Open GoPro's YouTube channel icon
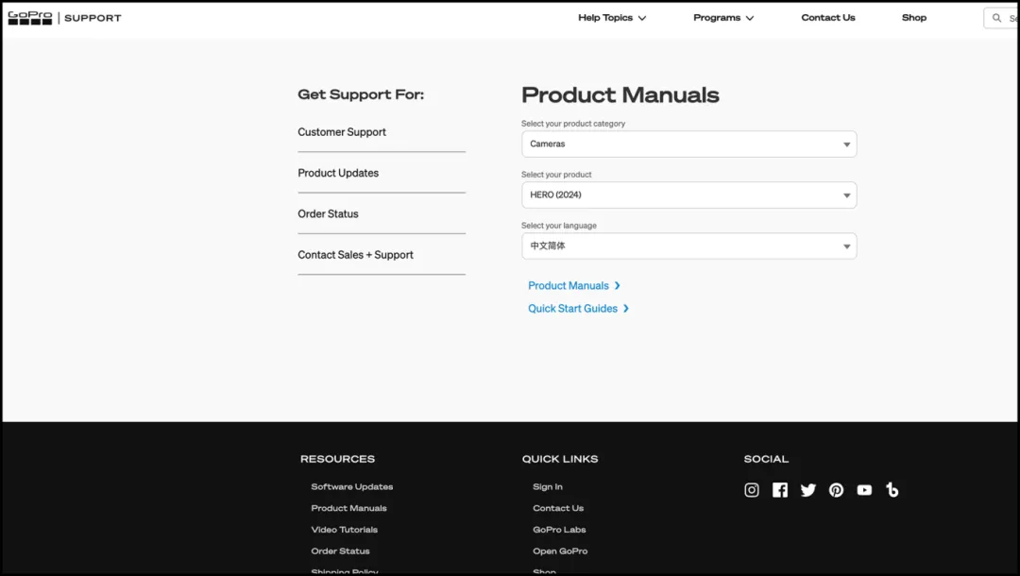The height and width of the screenshot is (576, 1020). pyautogui.click(x=864, y=490)
